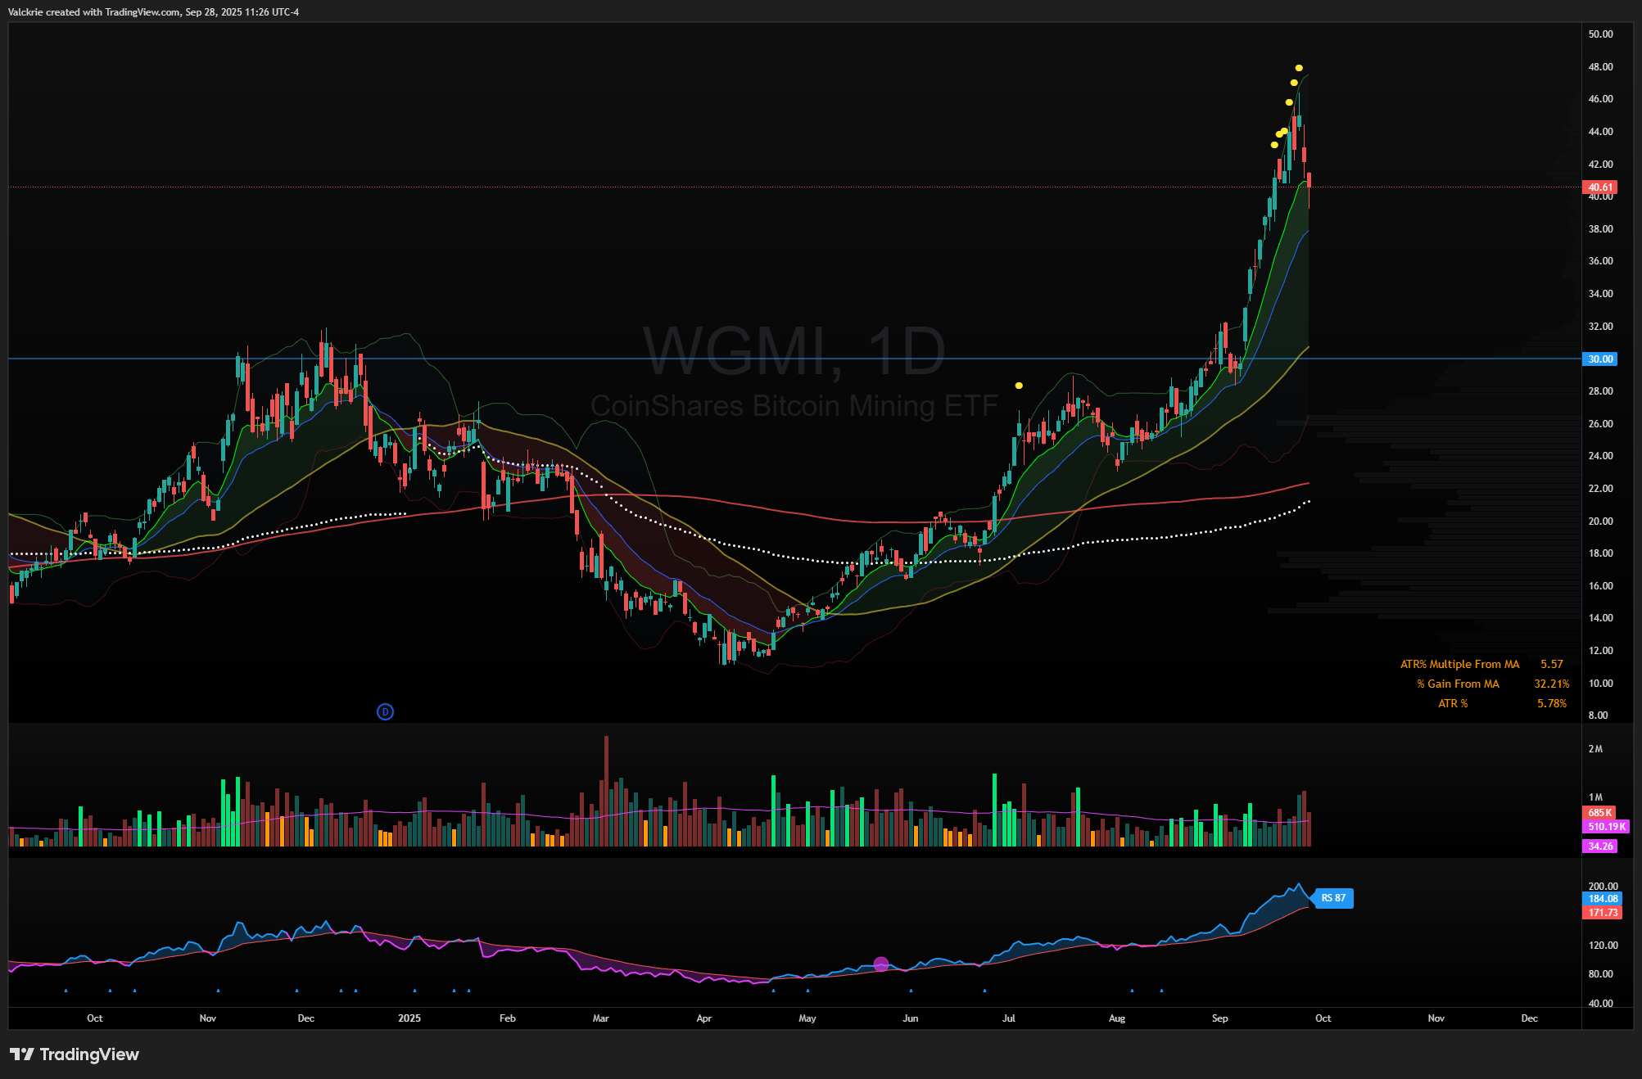
Task: Click the ATR% Multiple From MA text
Action: point(1459,665)
